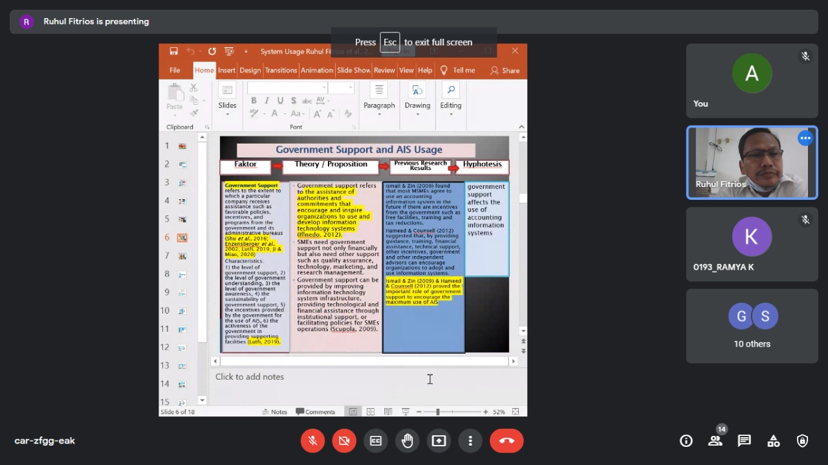Screen dimensions: 828x465
Task: Toggle Bold formatting
Action: [254, 100]
